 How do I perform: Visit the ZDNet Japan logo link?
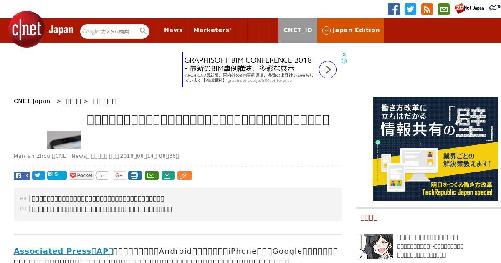tap(470, 8)
